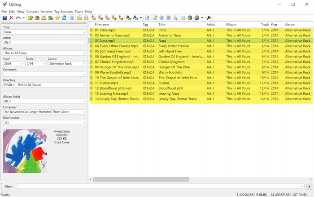Click the Directory field with F:\Alt-J path
The image size is (314, 197).
pos(45,85)
